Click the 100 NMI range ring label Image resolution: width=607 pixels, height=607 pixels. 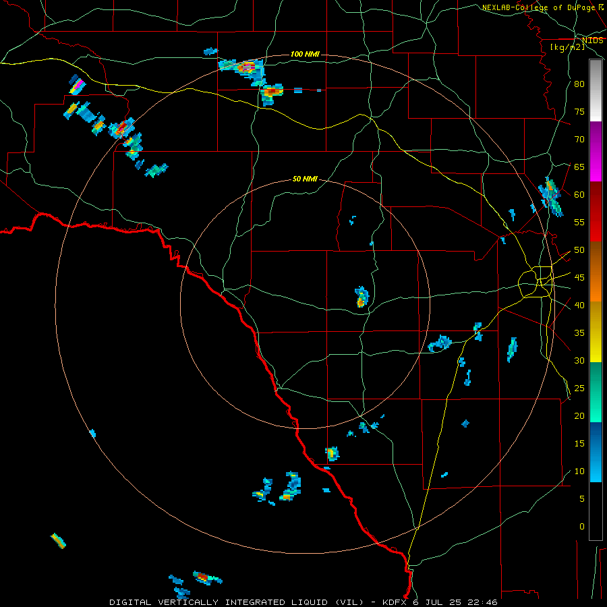point(305,54)
